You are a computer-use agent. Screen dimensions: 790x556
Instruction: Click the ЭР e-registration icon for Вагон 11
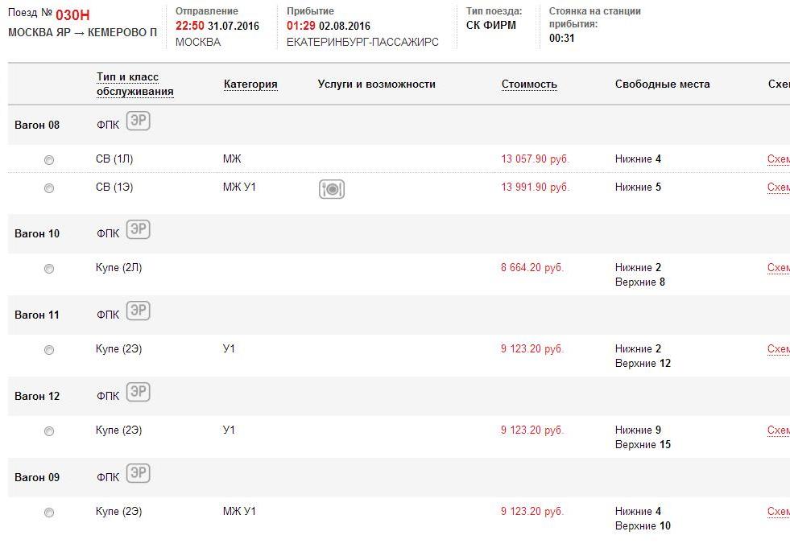pyautogui.click(x=139, y=311)
